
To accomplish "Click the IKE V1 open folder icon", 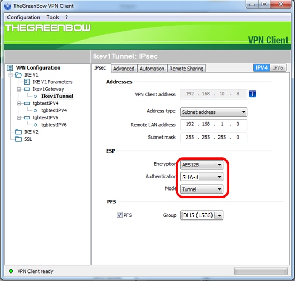I will tap(19, 75).
